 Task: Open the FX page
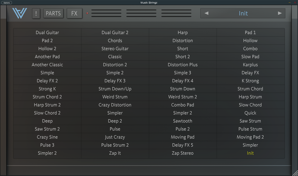point(74,13)
